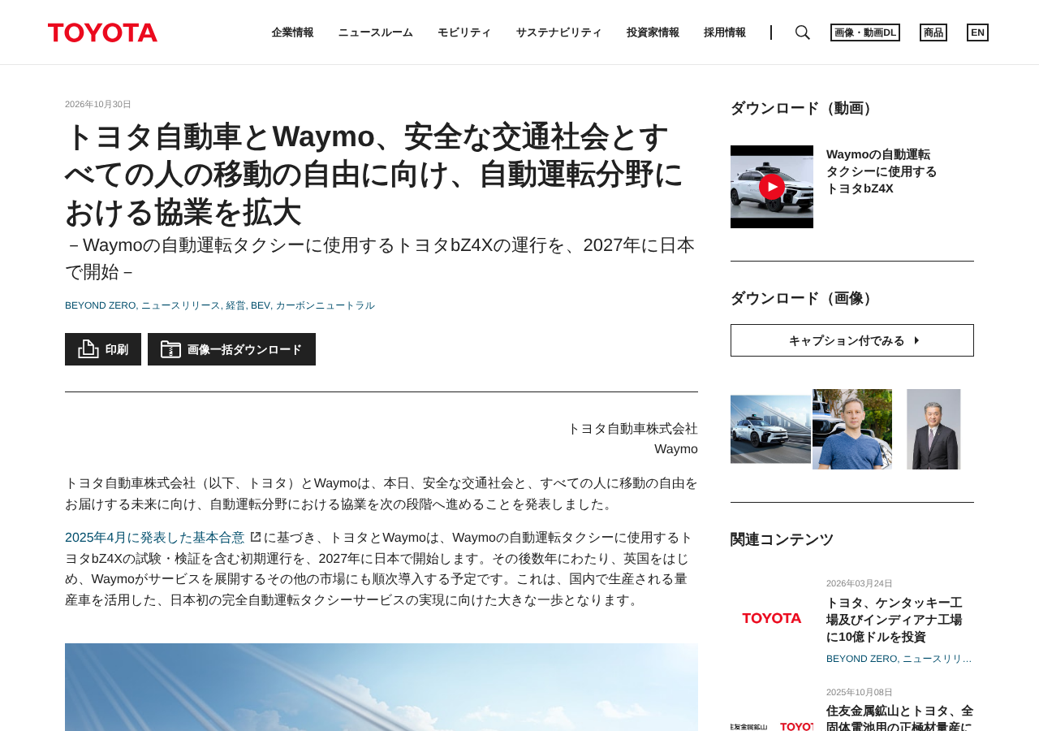
Task: Click the article date 2026年10月30日
Action: point(98,104)
